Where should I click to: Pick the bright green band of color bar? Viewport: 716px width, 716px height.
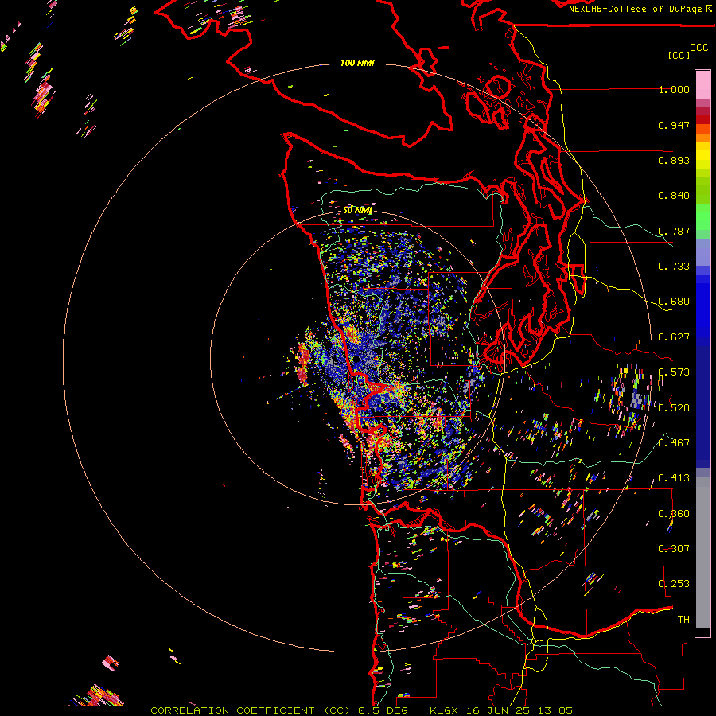[702, 217]
